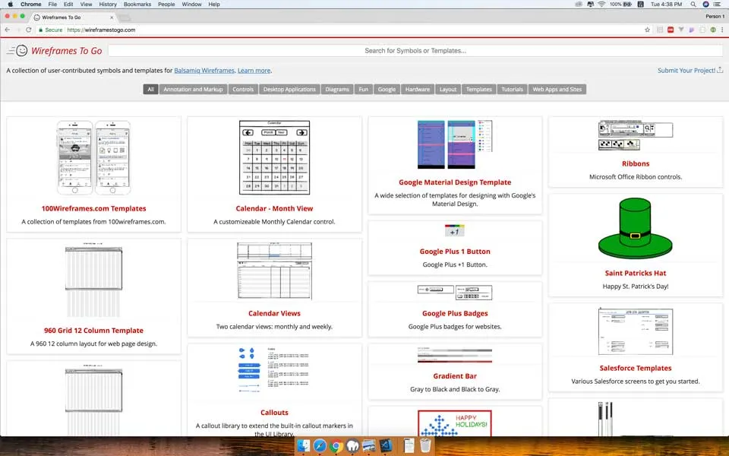
Task: Click Submit Your Project link
Action: click(686, 70)
